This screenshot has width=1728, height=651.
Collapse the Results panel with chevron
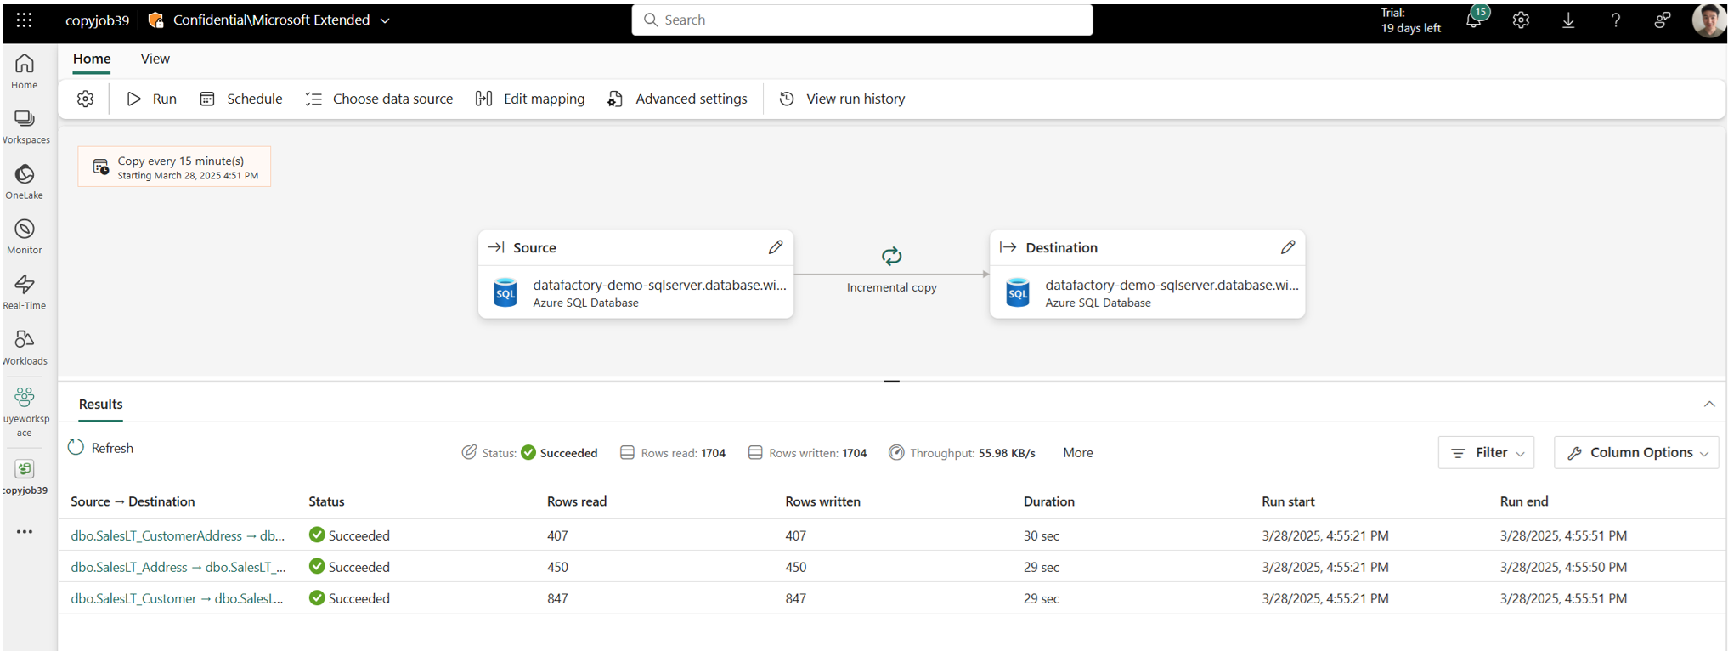click(1708, 405)
